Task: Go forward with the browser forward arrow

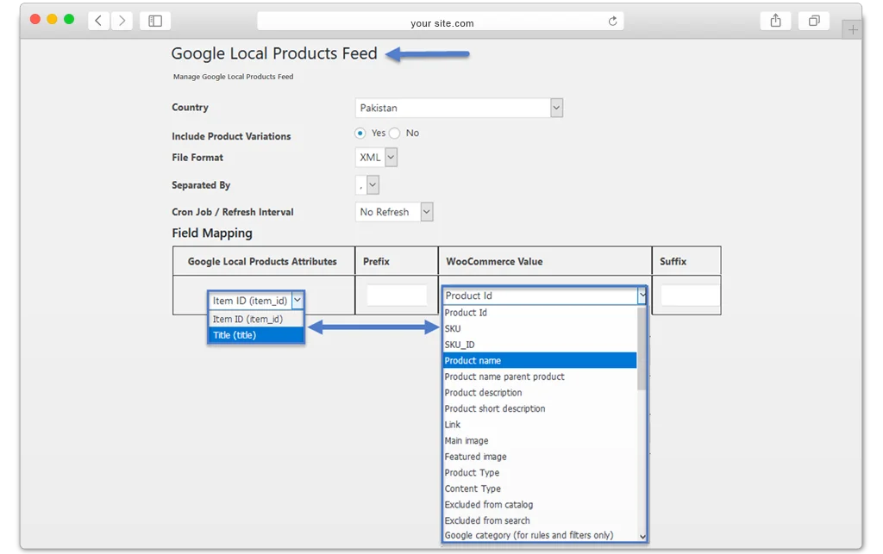Action: [x=122, y=21]
